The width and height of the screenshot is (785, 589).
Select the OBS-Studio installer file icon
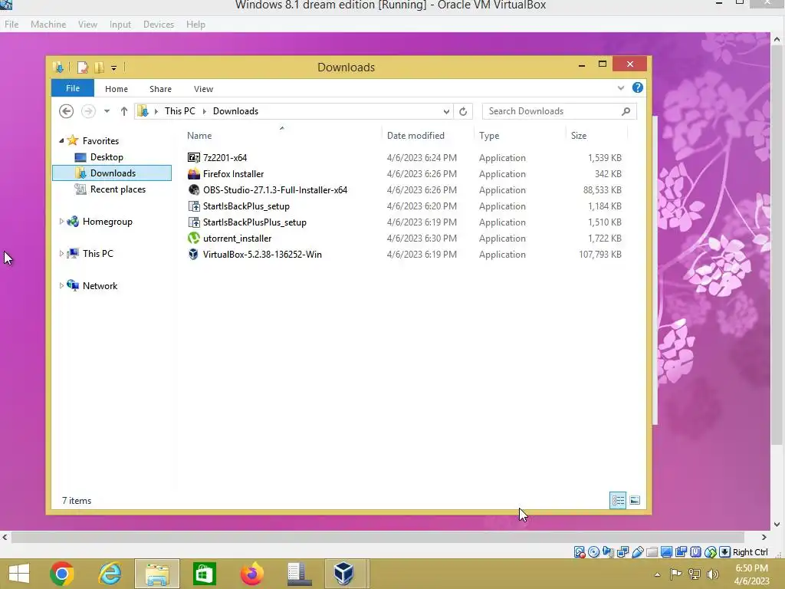tap(193, 190)
